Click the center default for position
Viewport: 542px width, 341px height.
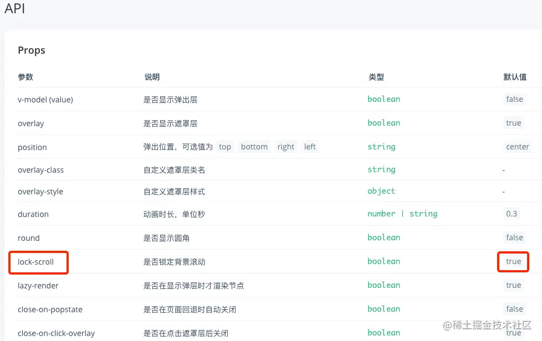coord(518,147)
